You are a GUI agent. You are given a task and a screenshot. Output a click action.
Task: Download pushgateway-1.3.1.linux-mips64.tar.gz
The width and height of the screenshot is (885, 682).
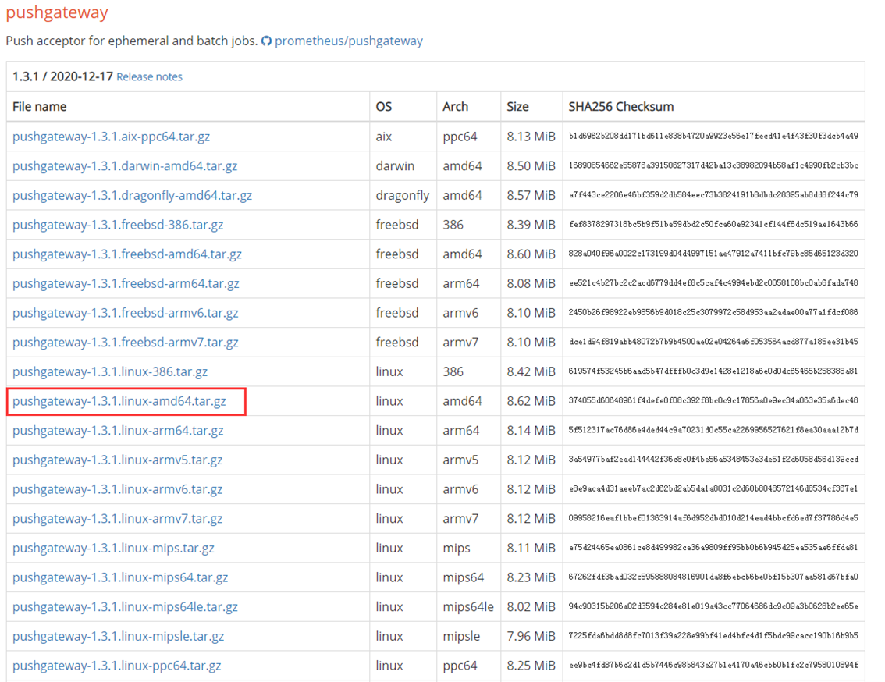[120, 577]
